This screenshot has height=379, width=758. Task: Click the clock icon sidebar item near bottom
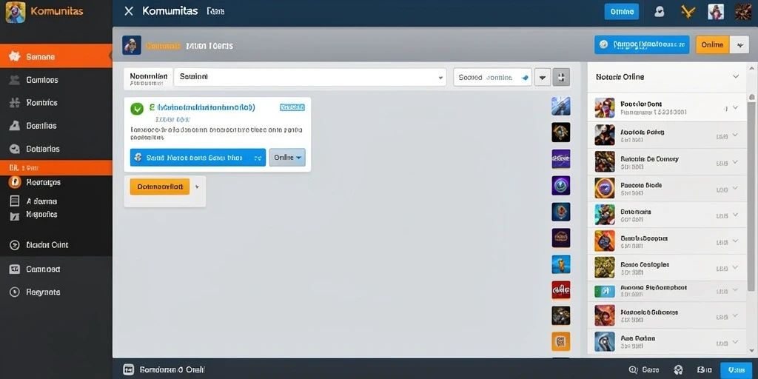(x=56, y=292)
